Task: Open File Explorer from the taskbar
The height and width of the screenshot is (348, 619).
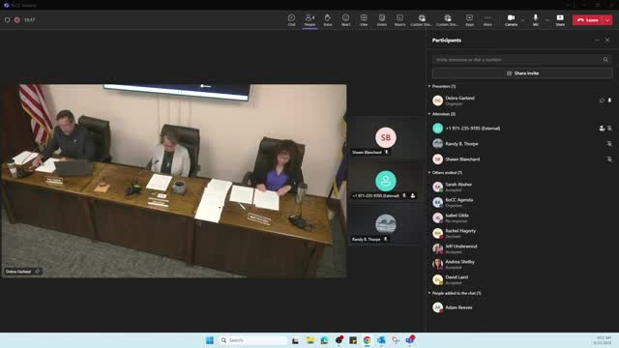Action: point(310,340)
